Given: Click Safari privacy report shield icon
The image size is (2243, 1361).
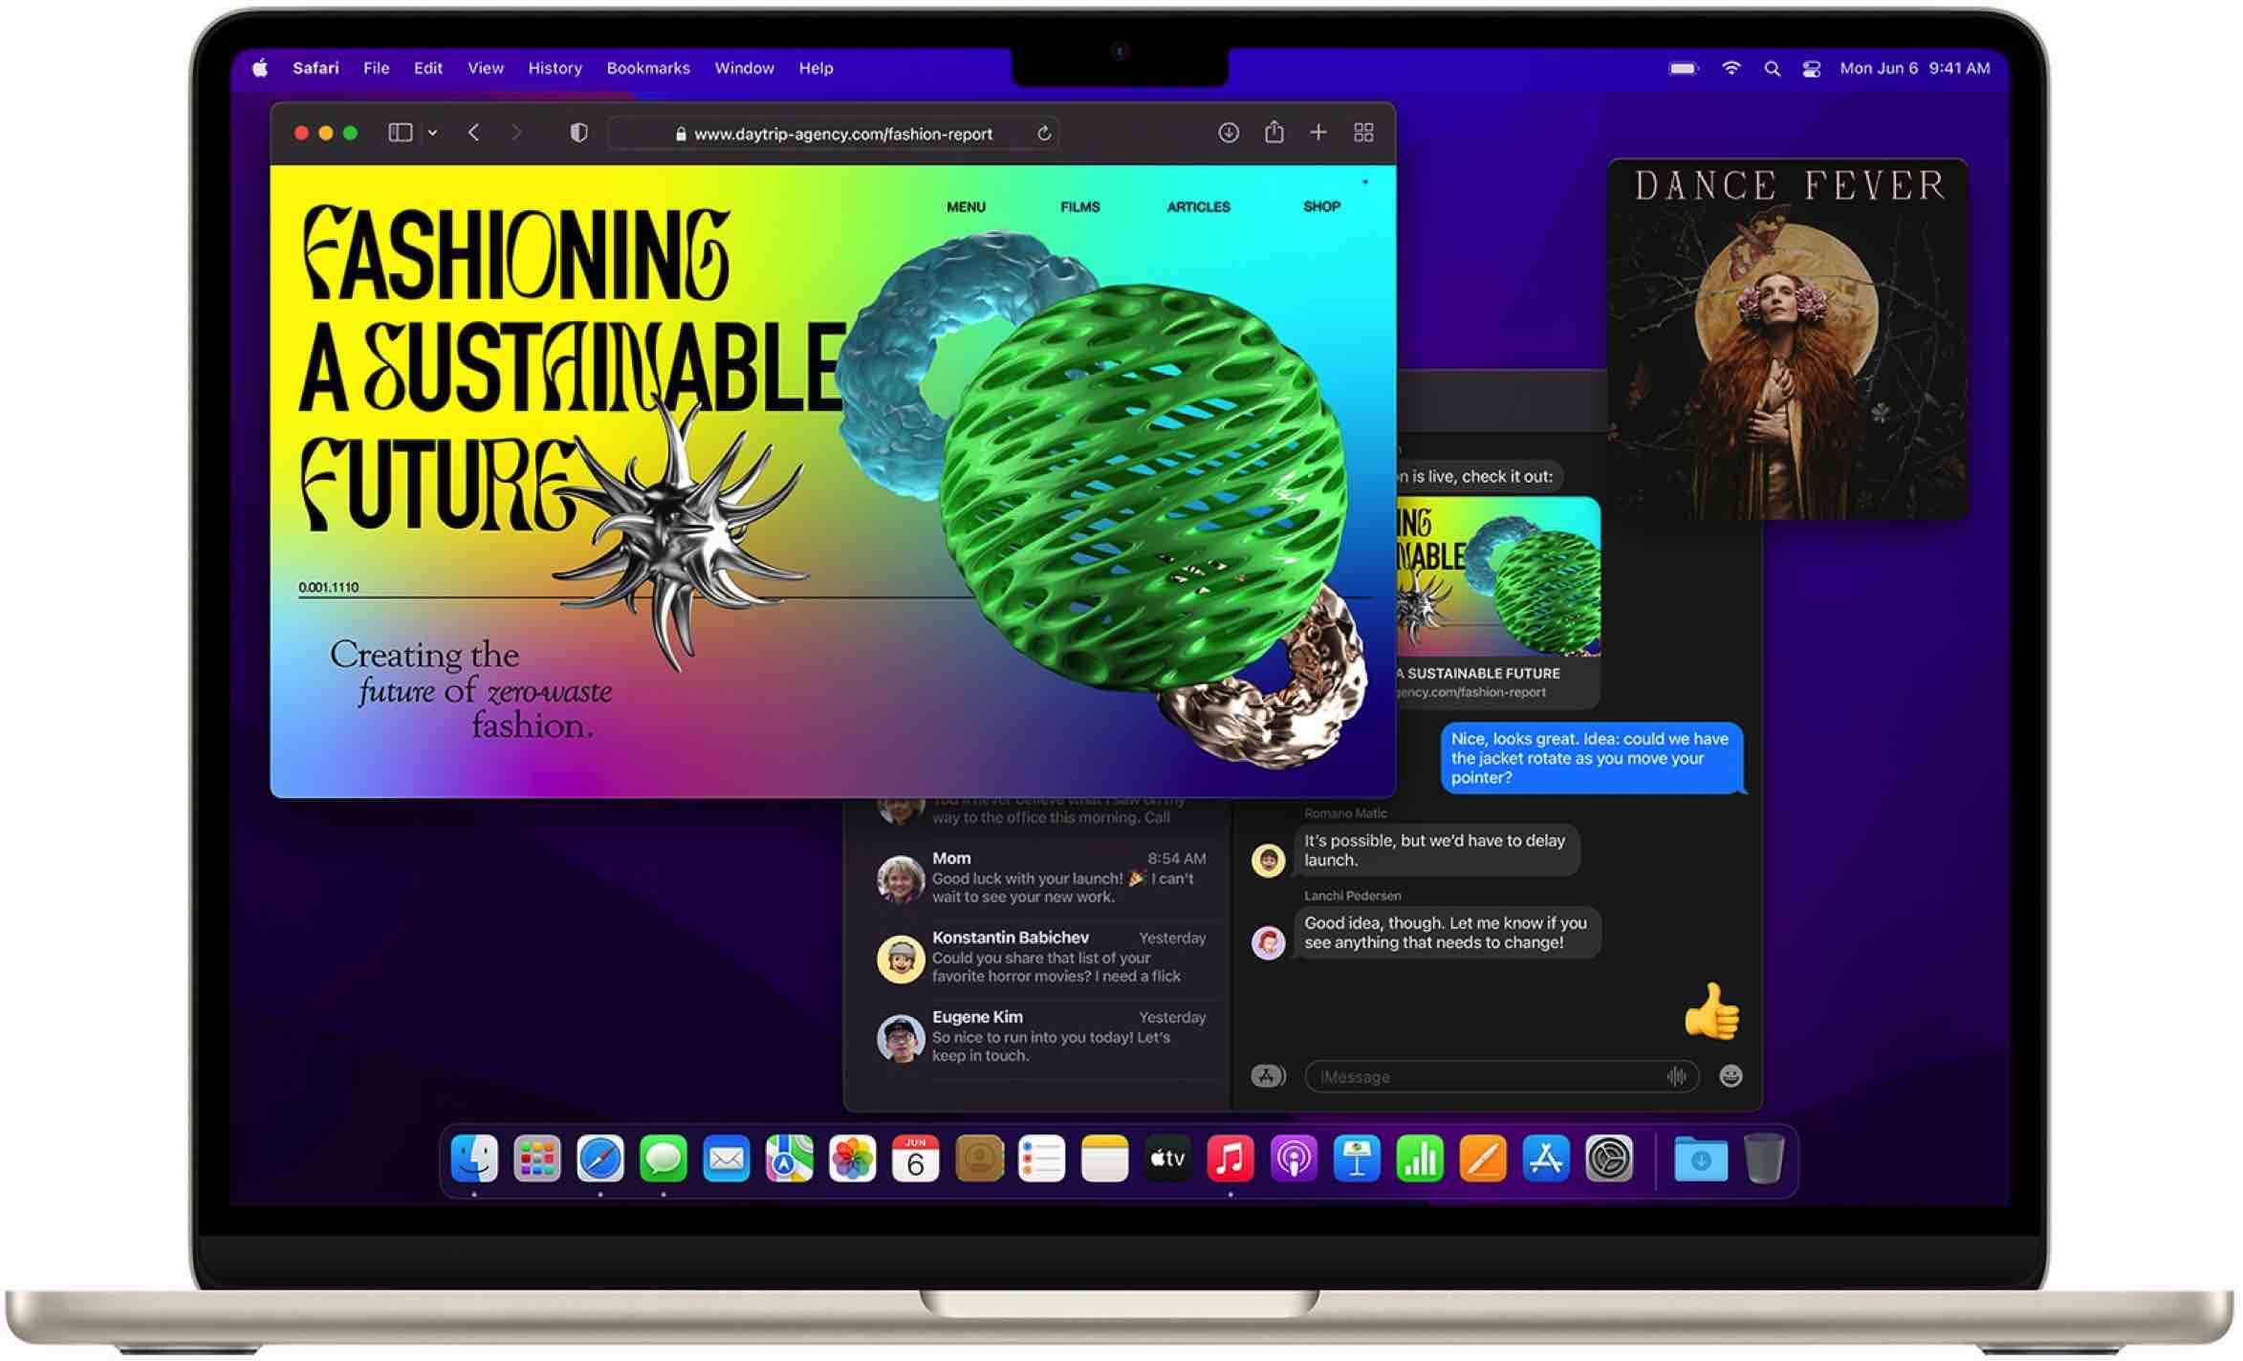Looking at the screenshot, I should coord(579,133).
